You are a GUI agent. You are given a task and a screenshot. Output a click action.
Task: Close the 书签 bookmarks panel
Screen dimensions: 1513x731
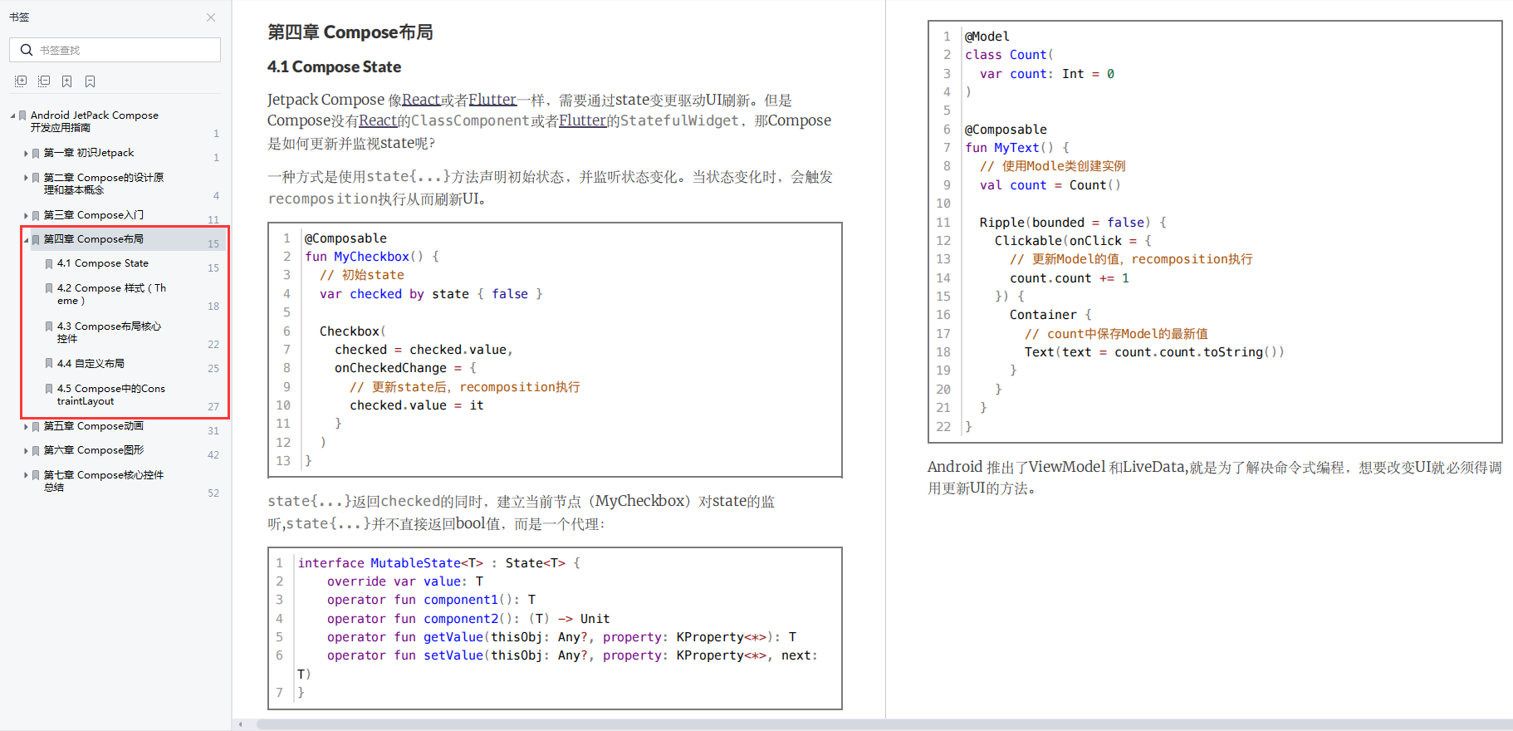tap(211, 17)
